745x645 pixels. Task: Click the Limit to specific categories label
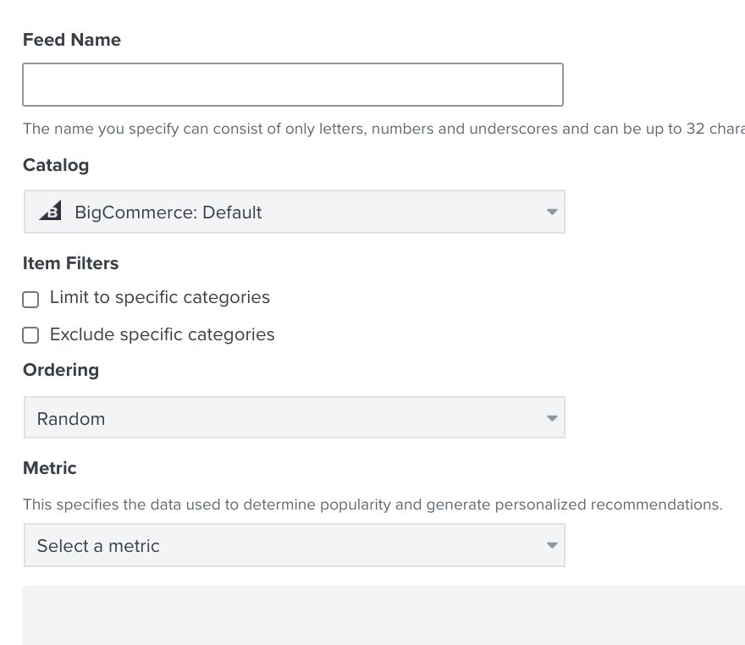pos(160,297)
